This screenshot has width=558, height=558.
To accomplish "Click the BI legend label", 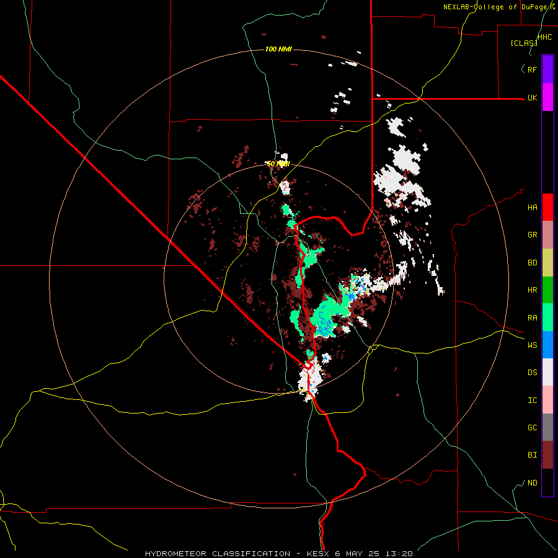I will coord(532,455).
